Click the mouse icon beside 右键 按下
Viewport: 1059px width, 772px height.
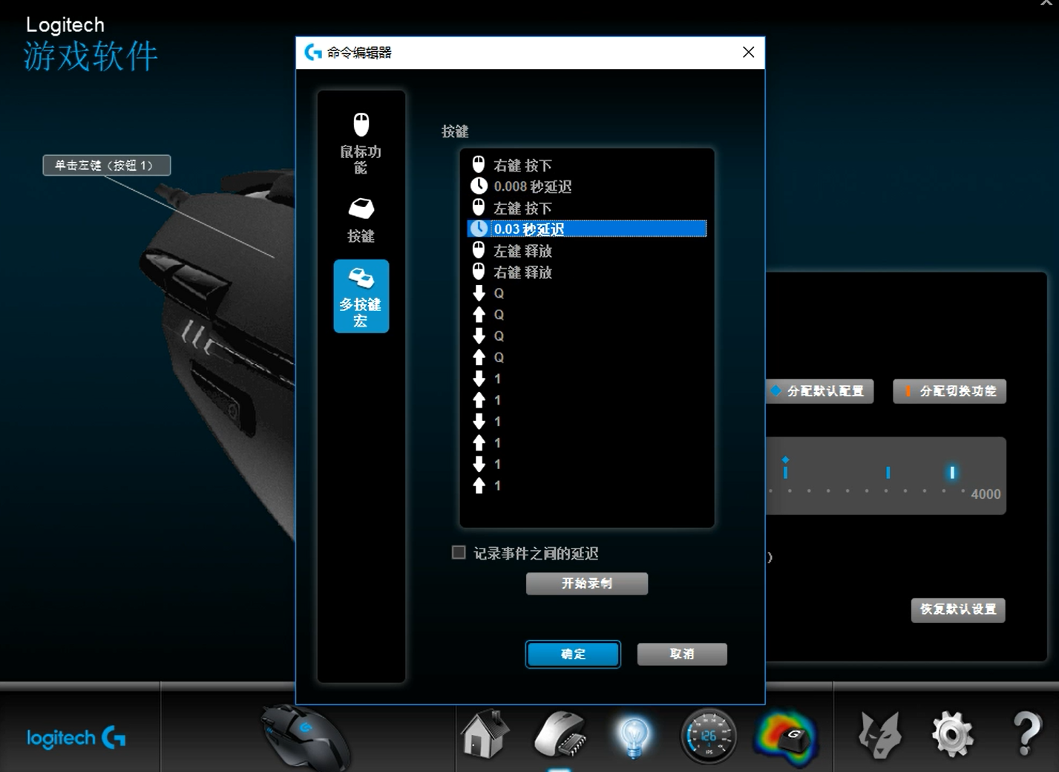coord(479,164)
